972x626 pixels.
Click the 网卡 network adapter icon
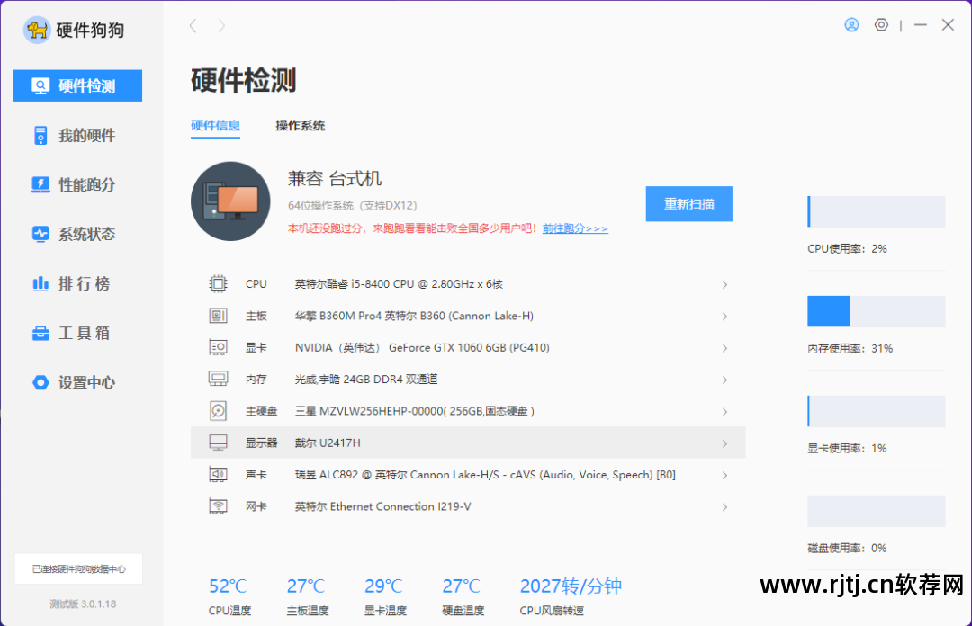[218, 506]
